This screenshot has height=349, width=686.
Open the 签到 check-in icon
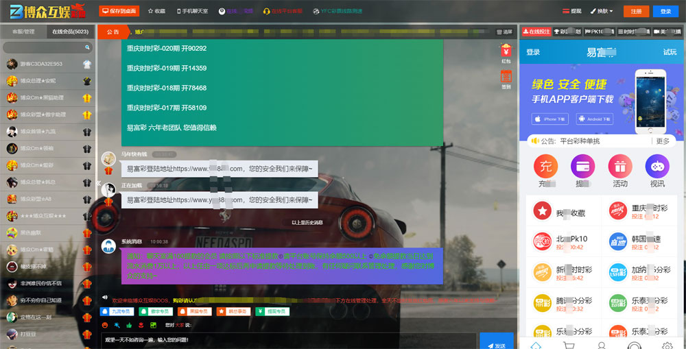(506, 77)
